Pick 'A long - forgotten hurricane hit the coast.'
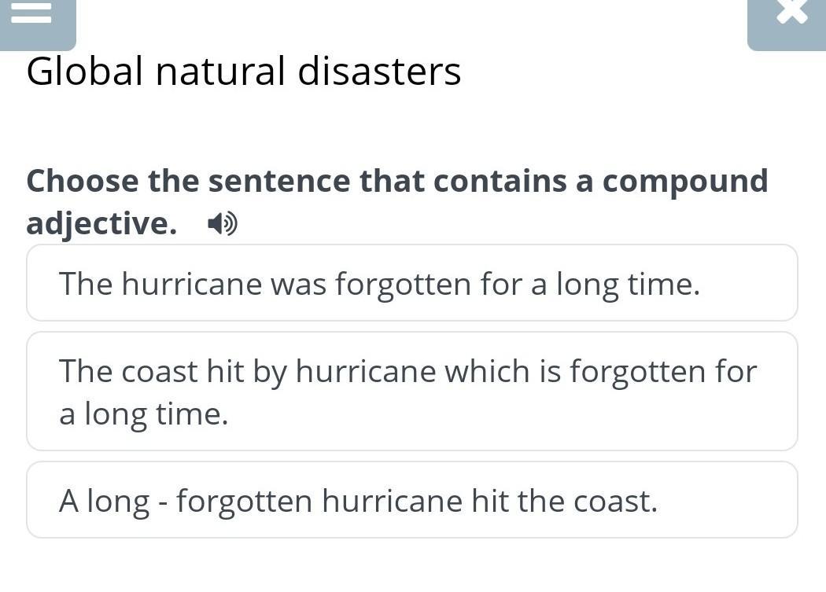Screen dimensions: 826x592 pos(411,500)
